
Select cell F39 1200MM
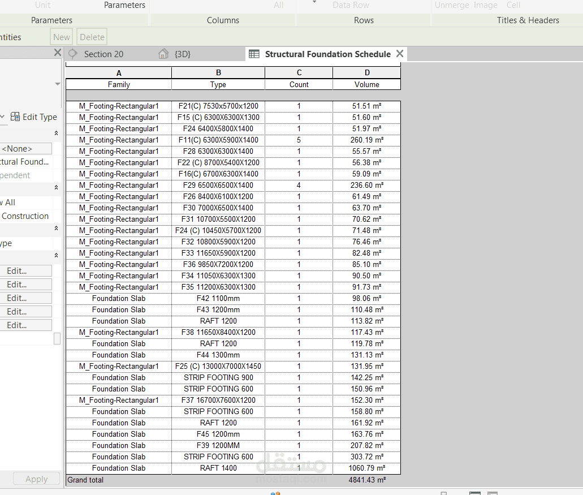coord(218,446)
